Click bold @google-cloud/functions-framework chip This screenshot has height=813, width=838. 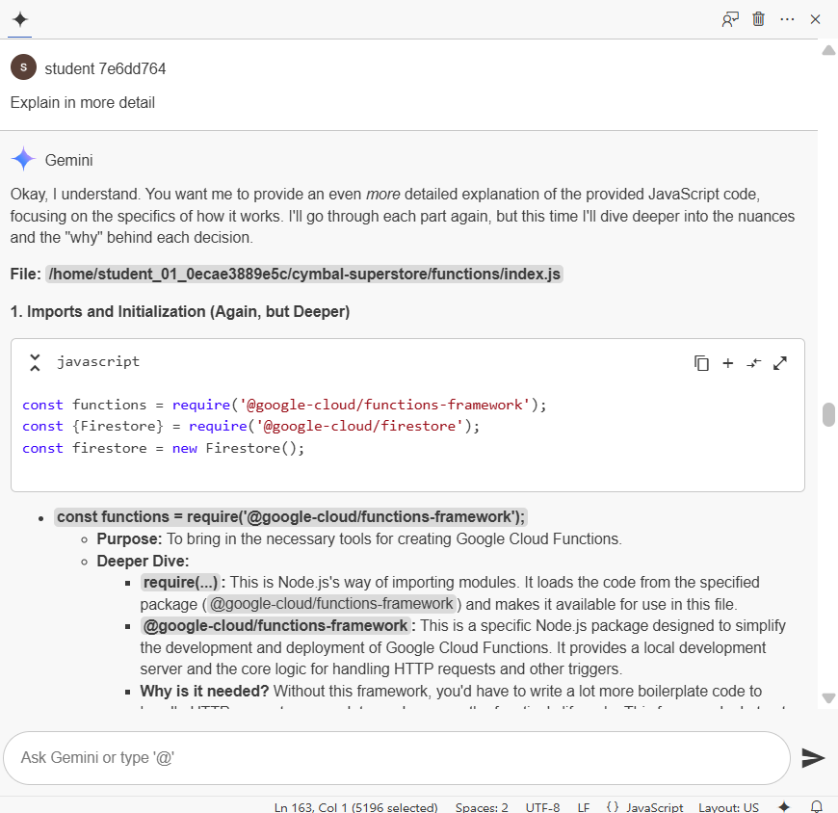click(x=275, y=625)
